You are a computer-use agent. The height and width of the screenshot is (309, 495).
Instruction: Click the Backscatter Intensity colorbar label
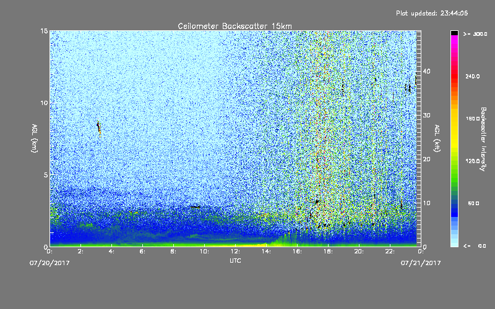[483, 139]
